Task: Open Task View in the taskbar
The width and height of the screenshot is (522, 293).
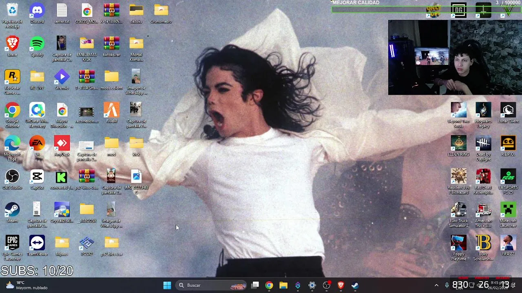Action: (x=255, y=285)
